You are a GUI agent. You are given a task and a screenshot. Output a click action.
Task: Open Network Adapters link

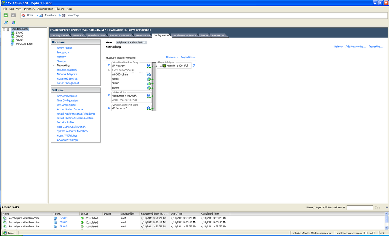click(67, 74)
